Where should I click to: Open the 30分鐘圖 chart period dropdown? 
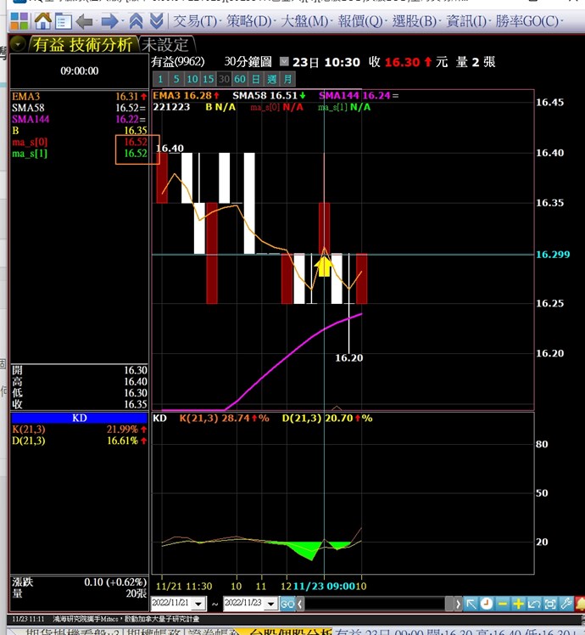click(x=283, y=62)
